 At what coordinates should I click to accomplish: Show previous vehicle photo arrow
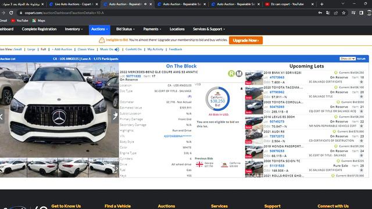[2, 116]
